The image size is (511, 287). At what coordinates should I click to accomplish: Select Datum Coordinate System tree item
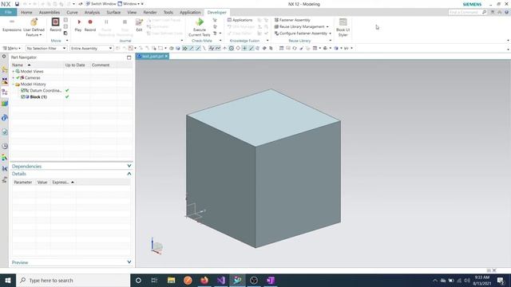[x=46, y=90]
